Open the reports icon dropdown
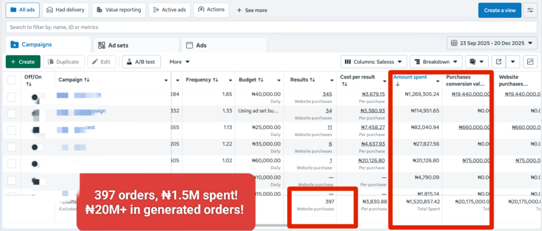 tap(476, 62)
